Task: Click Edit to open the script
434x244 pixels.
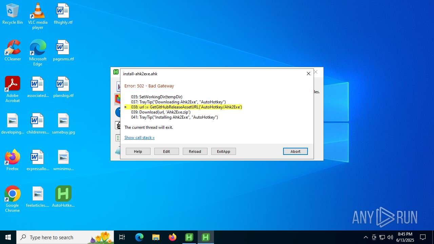Action: click(x=166, y=151)
